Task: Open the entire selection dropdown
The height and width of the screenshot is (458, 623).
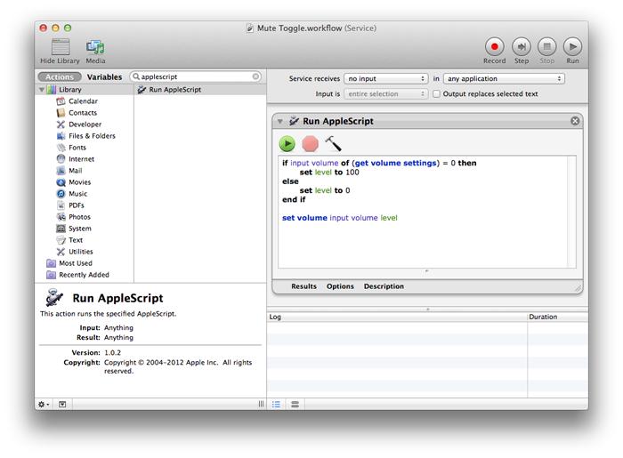Action: tap(385, 94)
